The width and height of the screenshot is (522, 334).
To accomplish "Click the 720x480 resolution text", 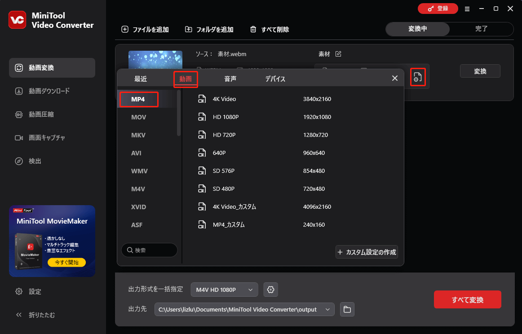I will [314, 189].
